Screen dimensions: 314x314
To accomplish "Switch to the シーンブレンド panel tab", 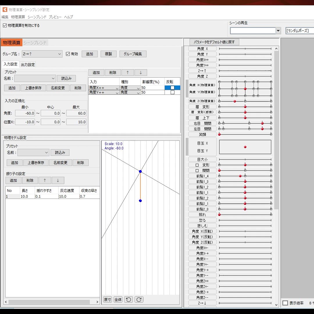I will (35, 43).
